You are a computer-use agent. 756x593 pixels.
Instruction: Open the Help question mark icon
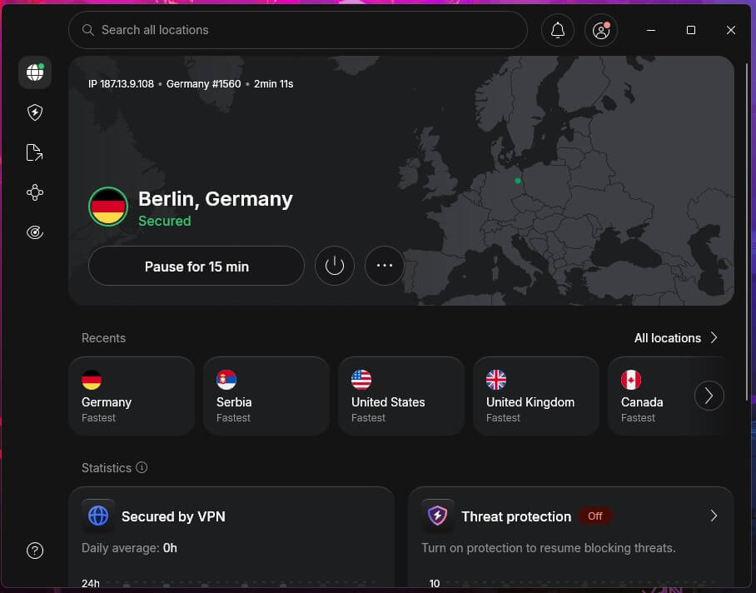coord(35,550)
